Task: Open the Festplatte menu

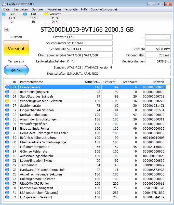Action: [x=71, y=9]
